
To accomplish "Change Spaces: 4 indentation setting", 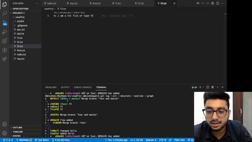I will point(151,140).
